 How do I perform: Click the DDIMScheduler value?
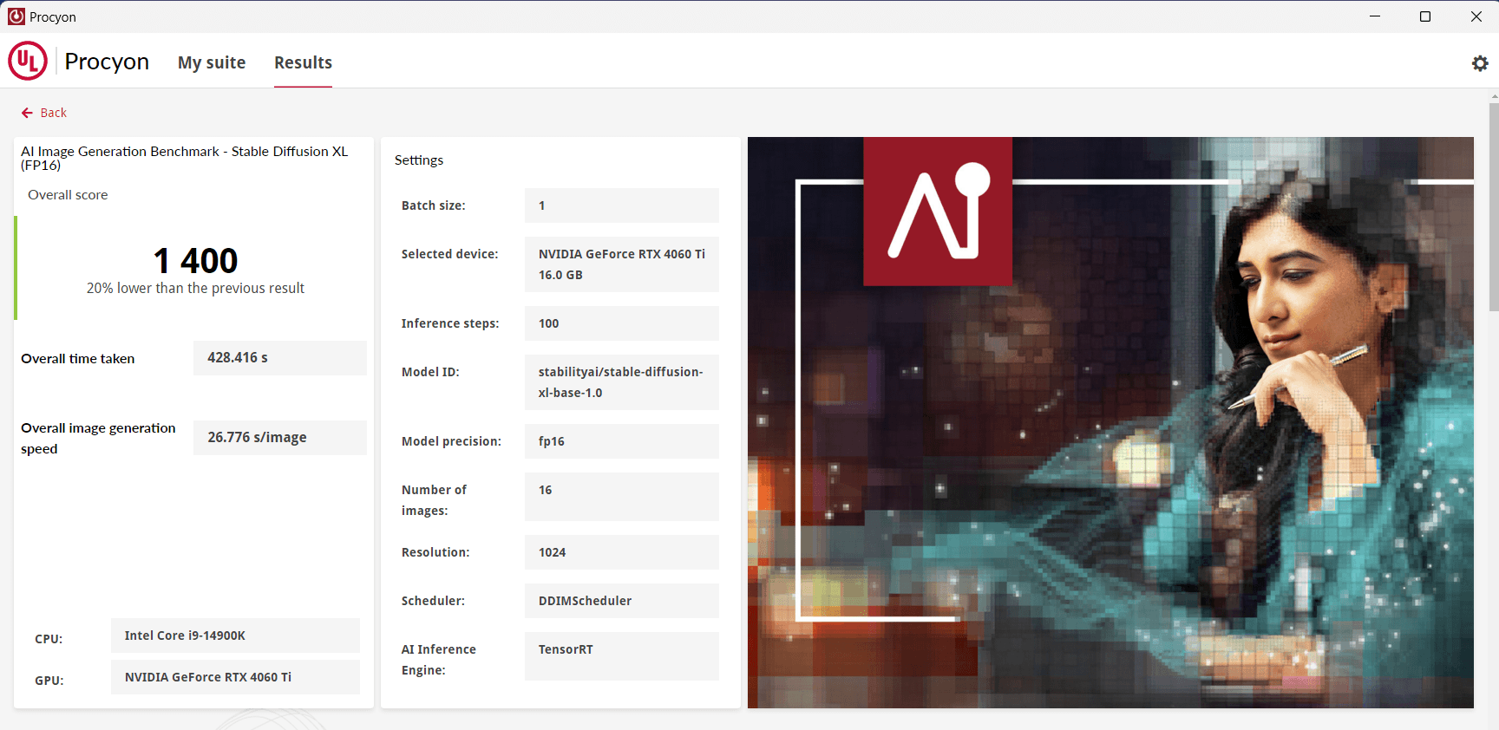coord(622,601)
